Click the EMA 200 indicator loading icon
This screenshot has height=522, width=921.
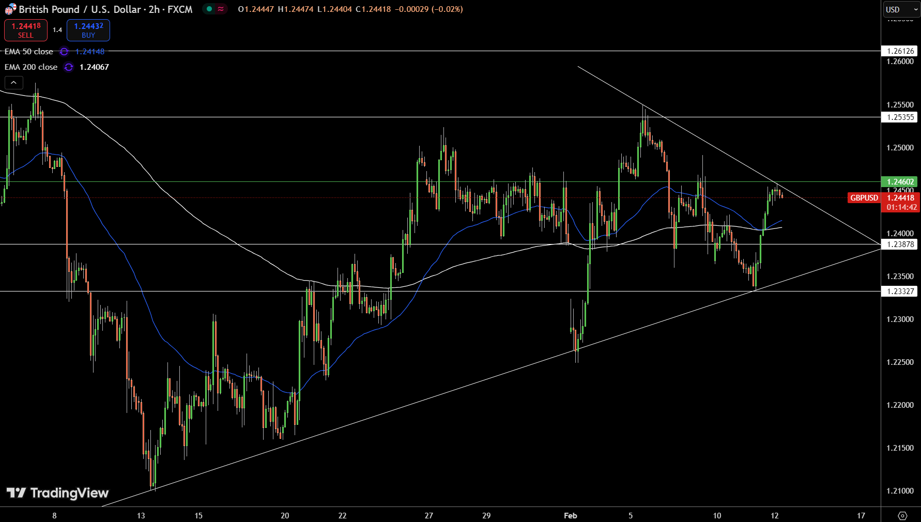pyautogui.click(x=68, y=67)
